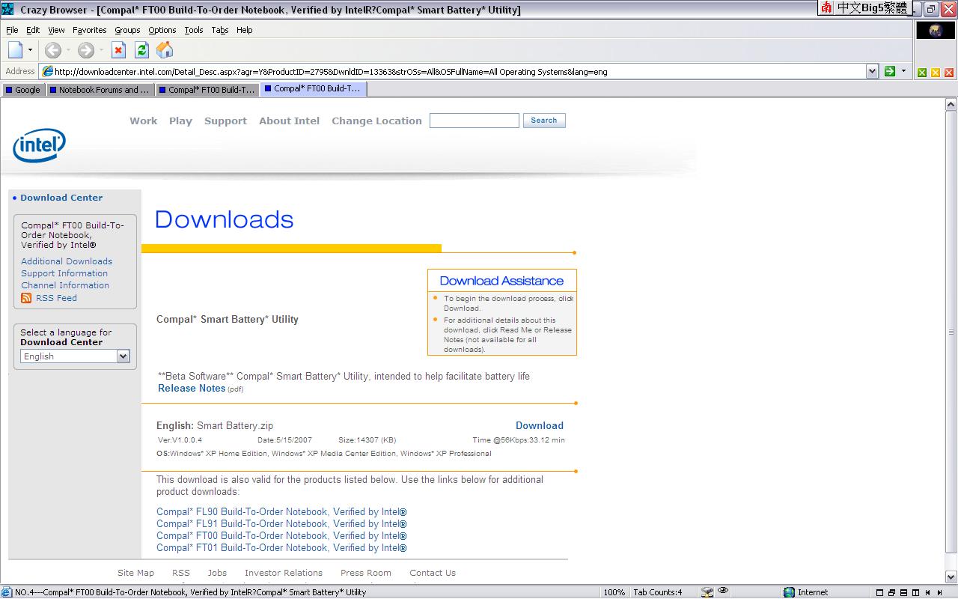Click the Investor Relations footer link
The image size is (958, 599).
[x=284, y=573]
